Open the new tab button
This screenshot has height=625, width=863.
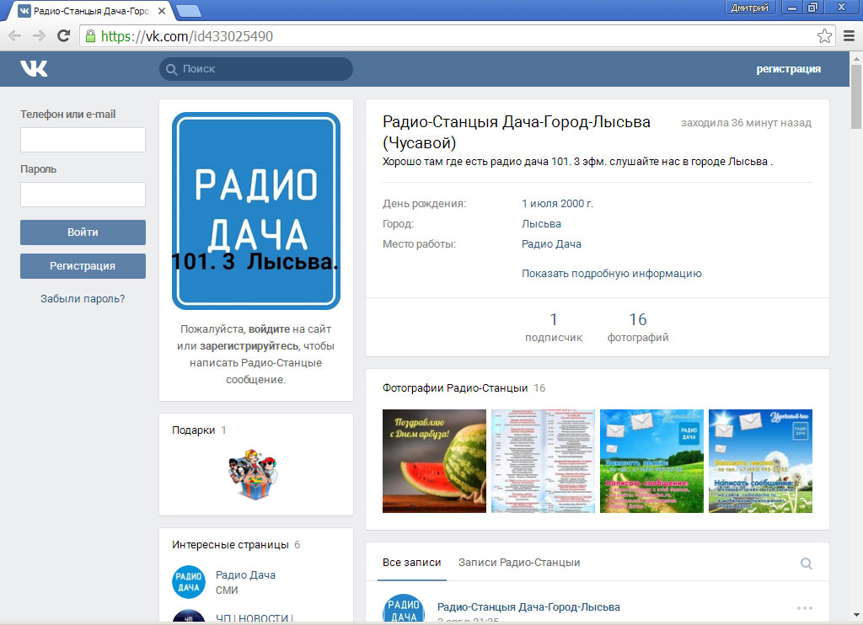(x=189, y=10)
